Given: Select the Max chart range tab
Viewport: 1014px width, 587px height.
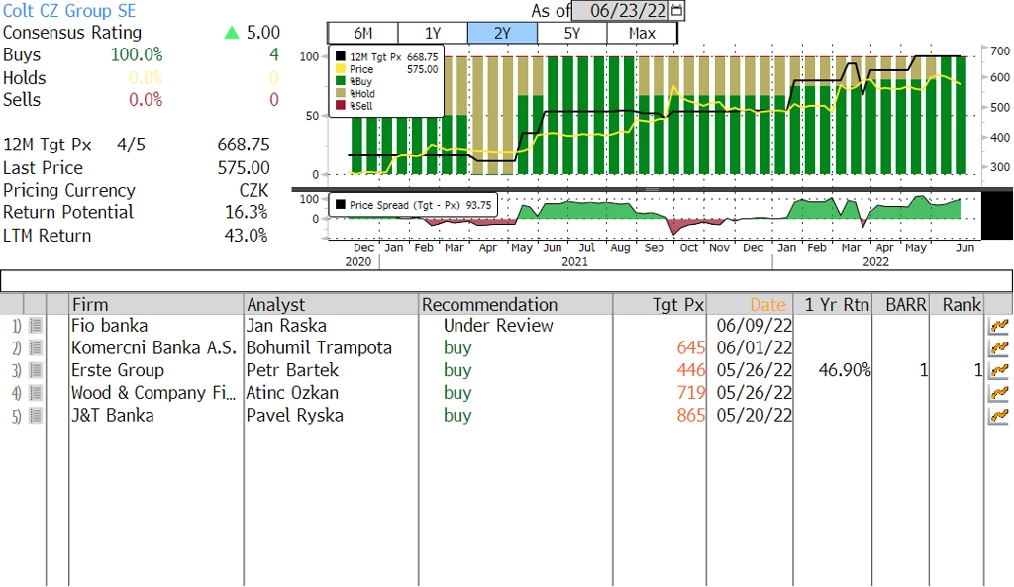Looking at the screenshot, I should point(642,33).
